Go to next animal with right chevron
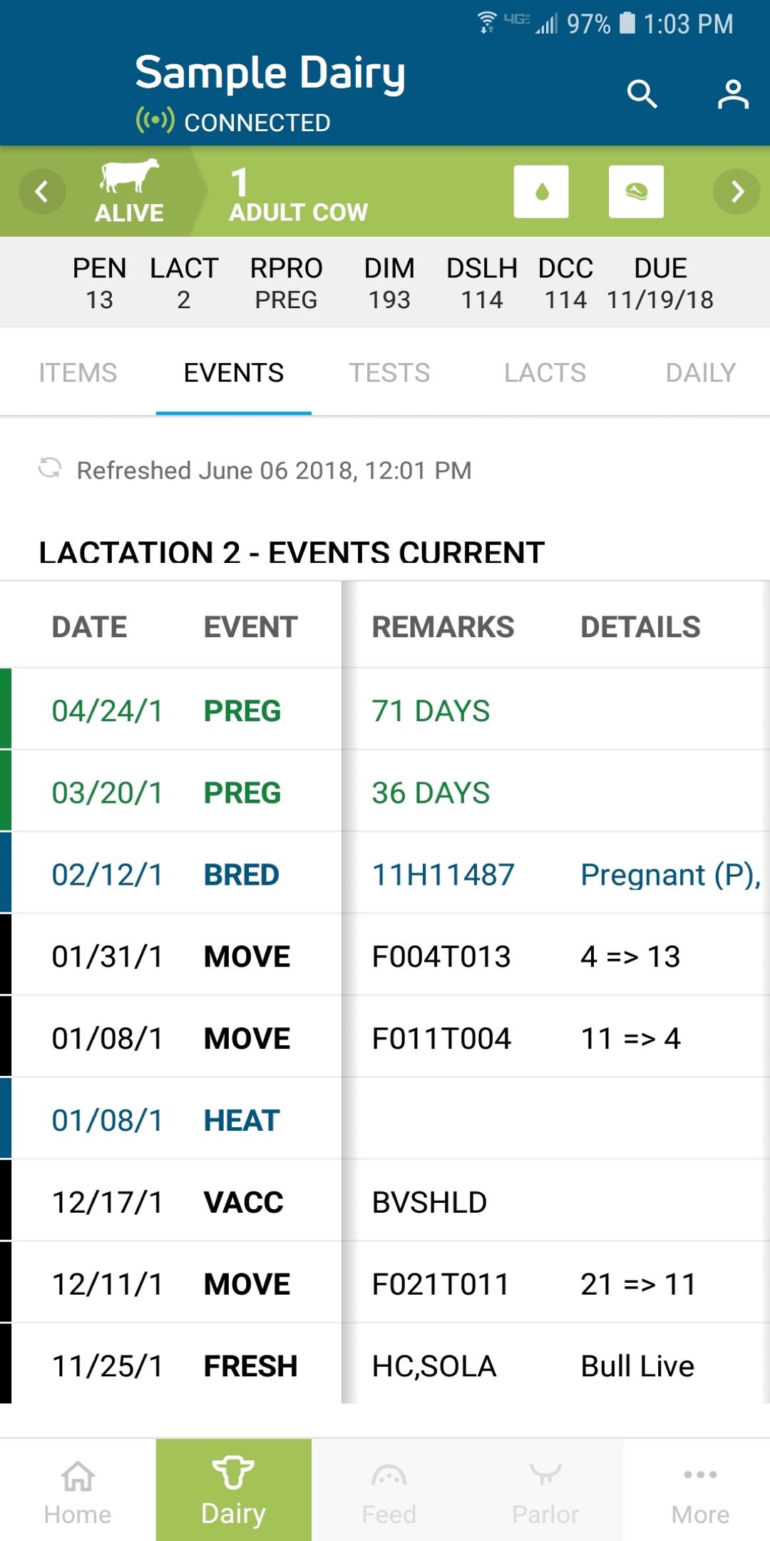The width and height of the screenshot is (770, 1541). pos(736,191)
